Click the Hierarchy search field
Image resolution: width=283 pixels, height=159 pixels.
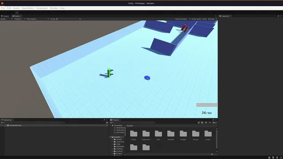pos(83,123)
